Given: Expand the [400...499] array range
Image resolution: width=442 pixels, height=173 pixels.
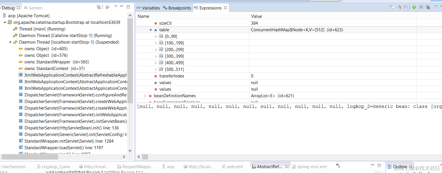Looking at the screenshot, I should pyautogui.click(x=156, y=63).
